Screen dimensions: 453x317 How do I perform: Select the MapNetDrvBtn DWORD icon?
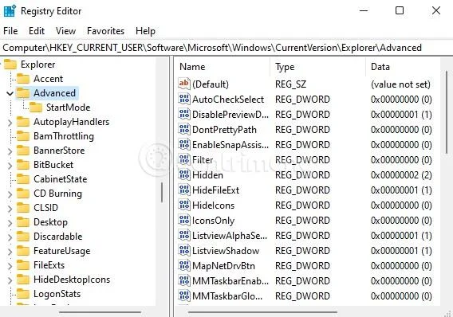tap(184, 266)
